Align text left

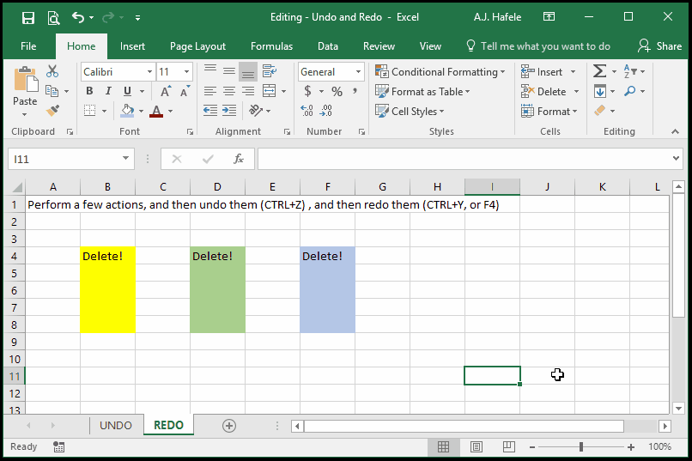[210, 91]
